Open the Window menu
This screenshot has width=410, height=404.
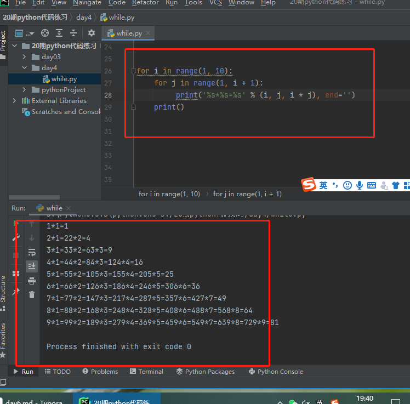[241, 3]
